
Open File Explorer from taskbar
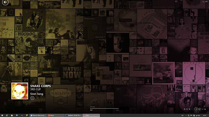pos(12,116)
